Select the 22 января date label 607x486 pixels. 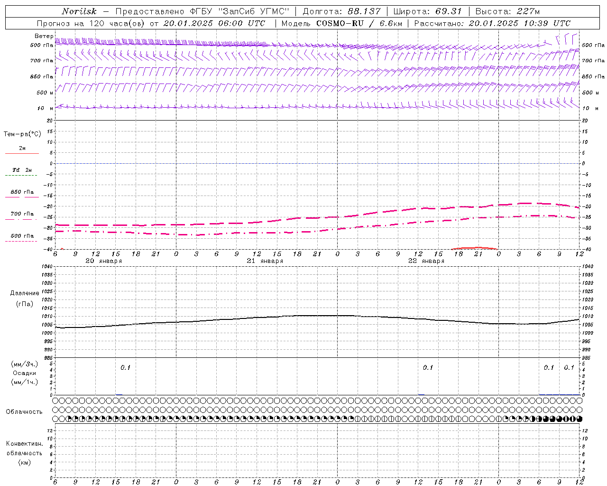(426, 261)
